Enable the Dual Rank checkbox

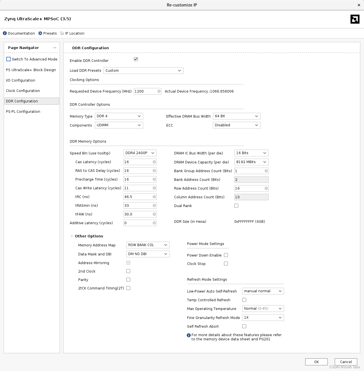pyautogui.click(x=236, y=206)
